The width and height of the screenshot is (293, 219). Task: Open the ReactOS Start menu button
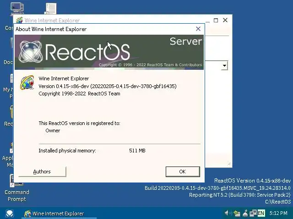coord(9,213)
